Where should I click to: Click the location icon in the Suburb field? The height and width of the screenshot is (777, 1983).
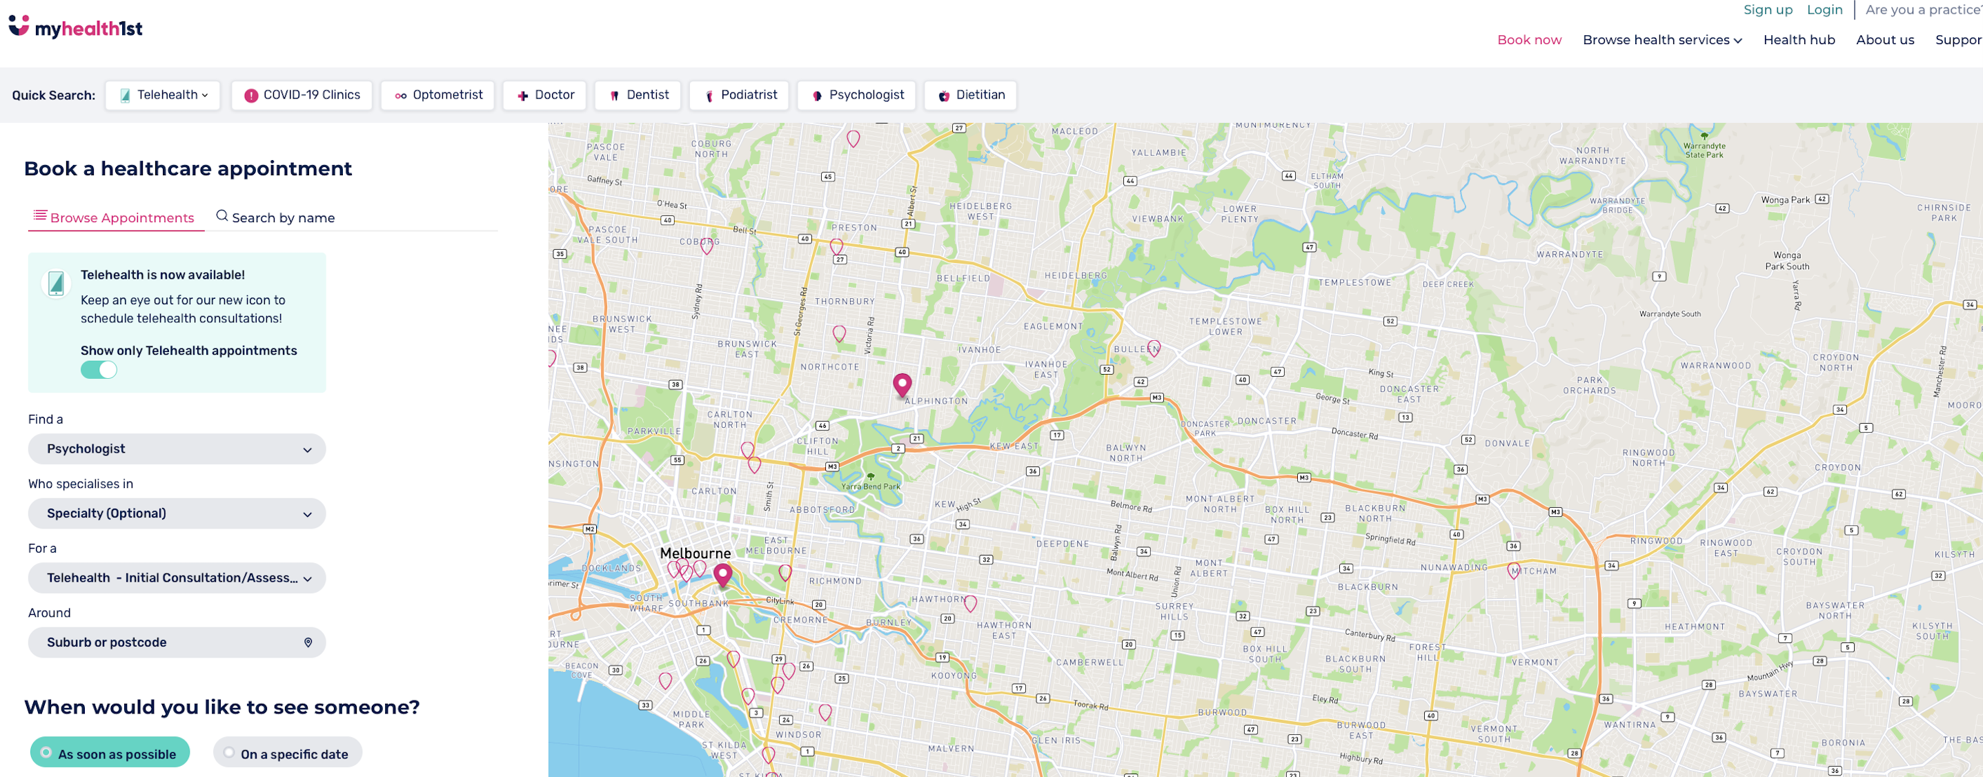click(x=308, y=642)
